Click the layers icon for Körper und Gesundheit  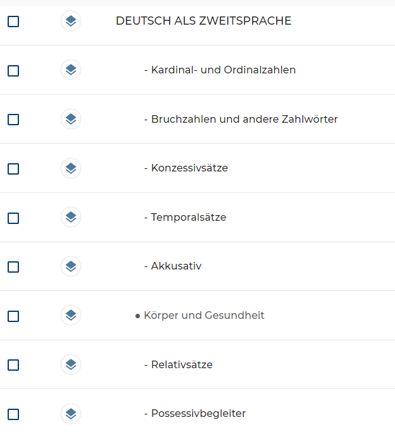tap(71, 315)
